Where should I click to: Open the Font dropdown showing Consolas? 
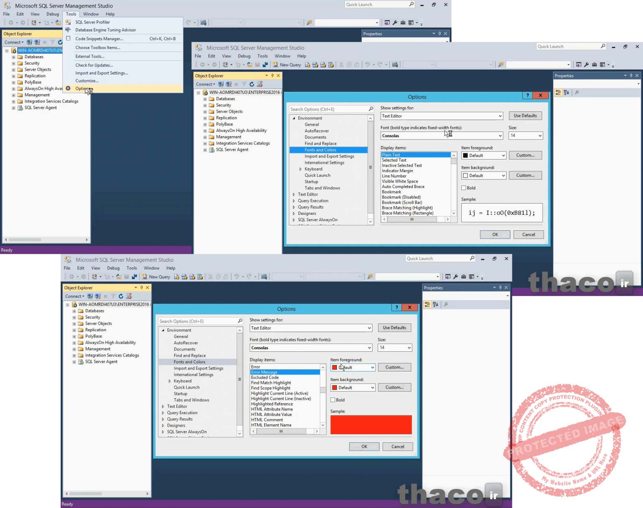441,135
